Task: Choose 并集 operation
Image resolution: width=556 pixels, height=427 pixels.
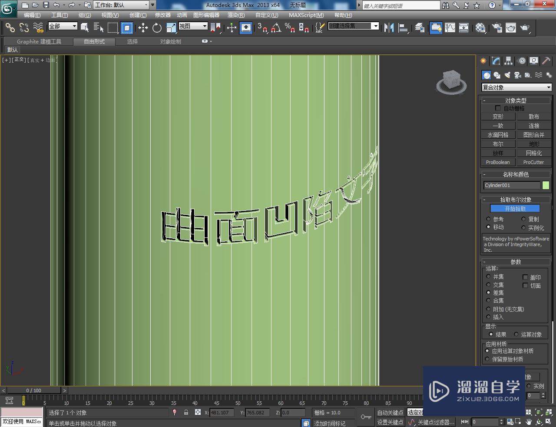Action: pos(488,277)
